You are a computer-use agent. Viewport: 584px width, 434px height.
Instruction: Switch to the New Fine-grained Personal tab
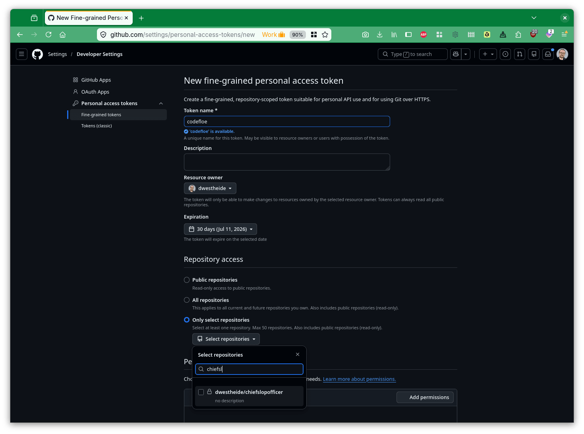coord(89,18)
